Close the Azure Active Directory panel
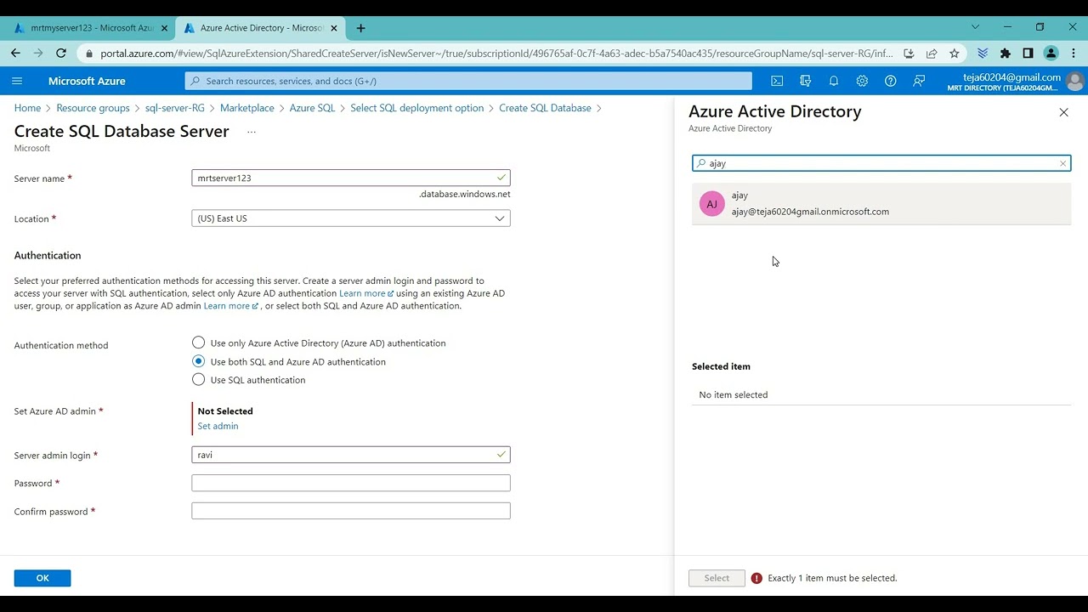1088x612 pixels. 1063,112
